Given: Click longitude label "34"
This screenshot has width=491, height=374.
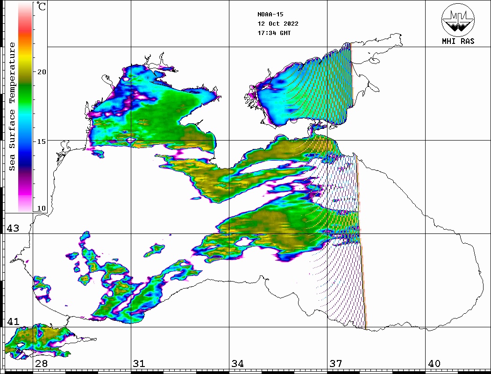Looking at the screenshot, I should (x=237, y=363).
